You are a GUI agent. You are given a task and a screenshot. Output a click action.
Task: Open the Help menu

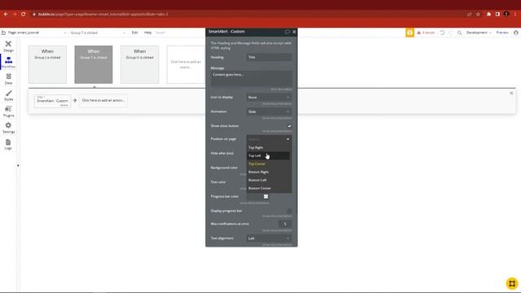pos(148,33)
